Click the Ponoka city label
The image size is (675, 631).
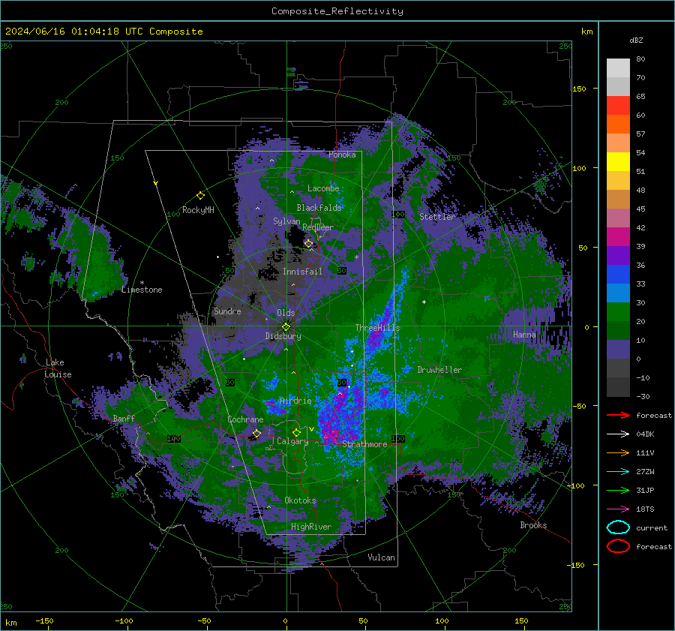click(342, 155)
